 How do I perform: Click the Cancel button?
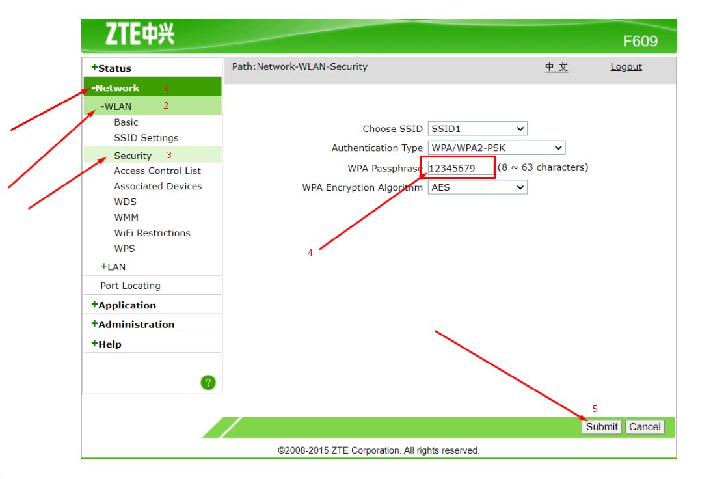pyautogui.click(x=645, y=427)
